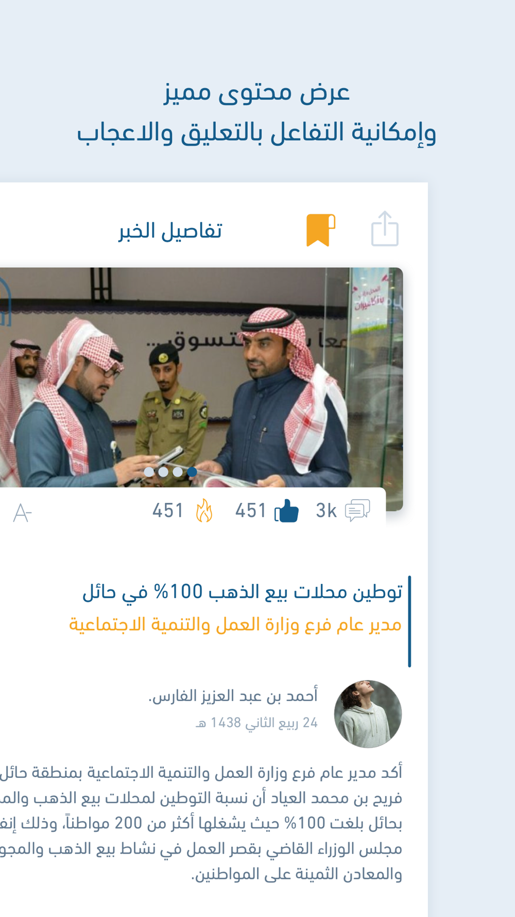This screenshot has height=917, width=515.
Task: Open the comments bubble icon
Action: pyautogui.click(x=357, y=511)
